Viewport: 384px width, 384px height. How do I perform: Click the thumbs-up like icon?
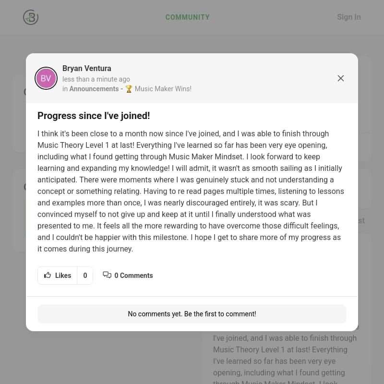pyautogui.click(x=48, y=276)
